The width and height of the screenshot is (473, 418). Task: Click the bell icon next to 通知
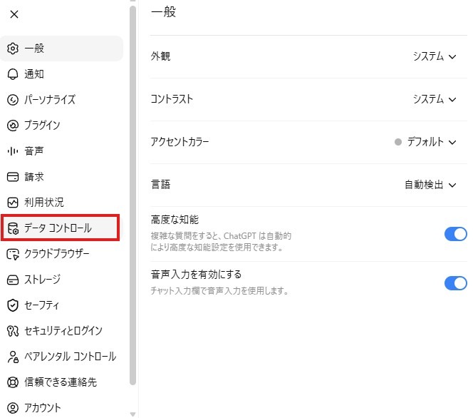[13, 74]
